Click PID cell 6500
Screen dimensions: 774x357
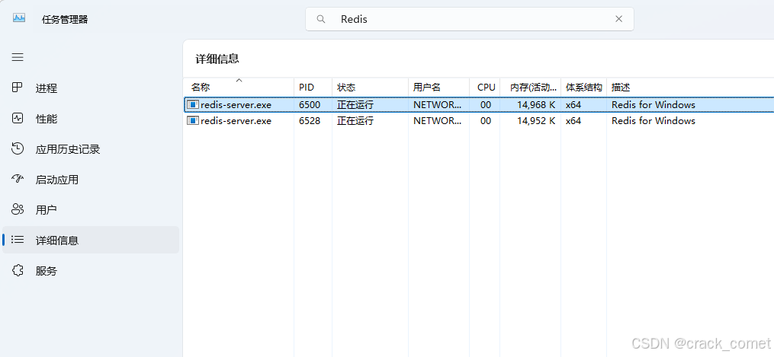(x=310, y=104)
